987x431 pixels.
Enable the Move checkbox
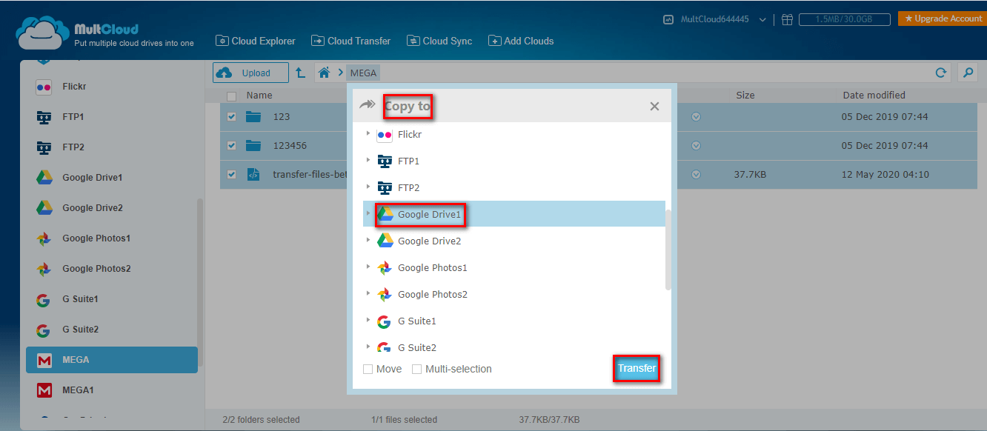(x=368, y=369)
